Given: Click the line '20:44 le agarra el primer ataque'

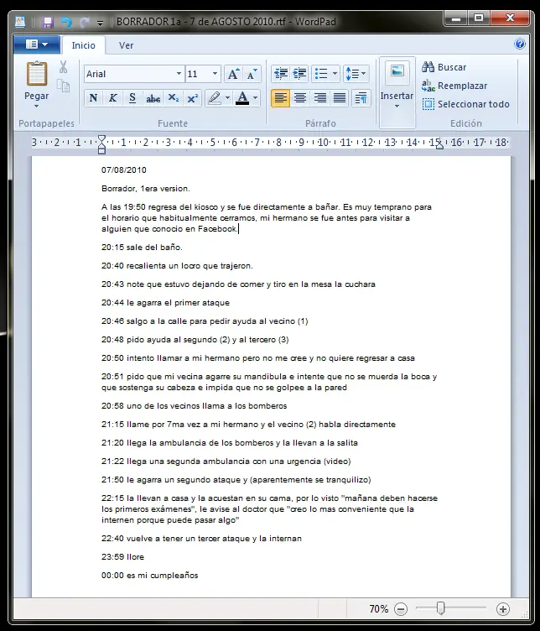Looking at the screenshot, I should (x=166, y=303).
